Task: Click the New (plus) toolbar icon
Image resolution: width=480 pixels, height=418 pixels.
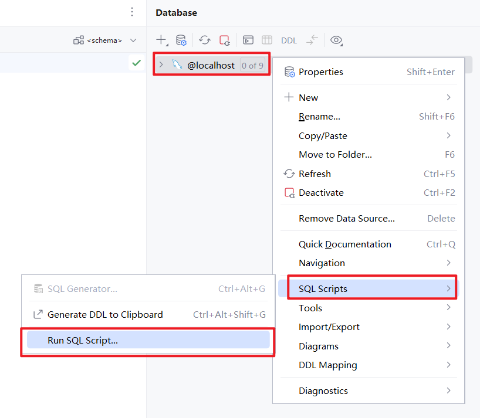Action: 161,40
